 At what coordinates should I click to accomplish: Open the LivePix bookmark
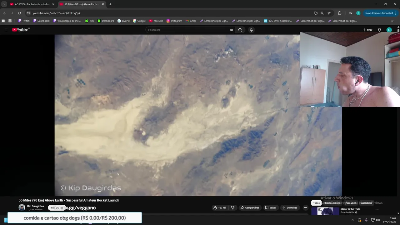click(123, 21)
